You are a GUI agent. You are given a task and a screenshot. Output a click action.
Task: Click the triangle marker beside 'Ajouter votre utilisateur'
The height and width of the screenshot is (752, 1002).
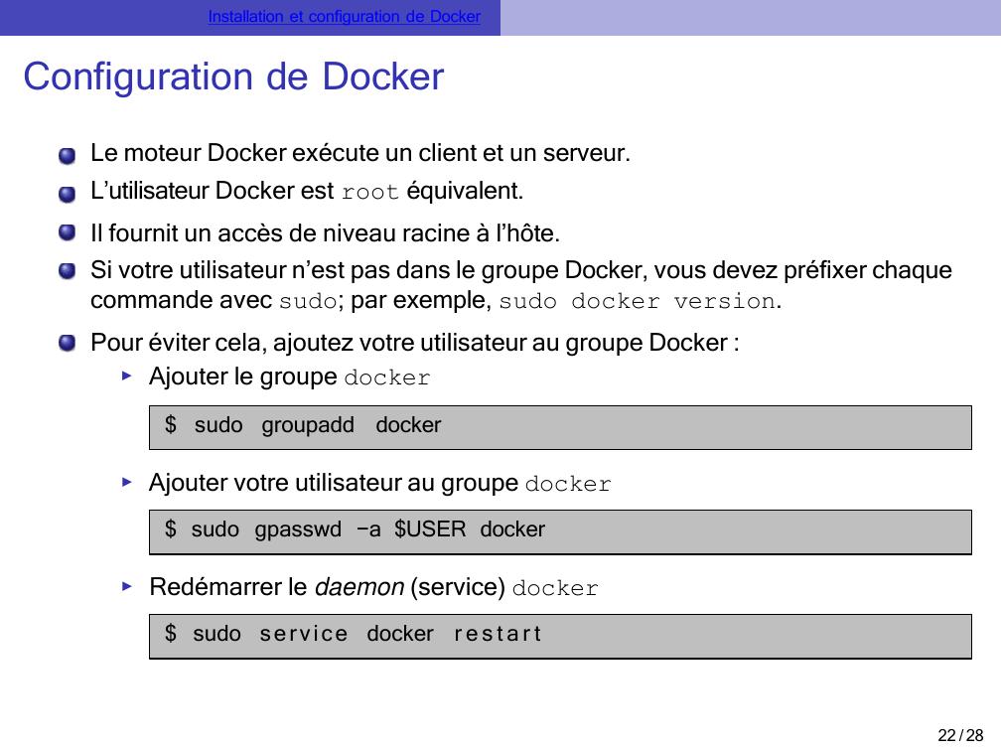pos(126,483)
